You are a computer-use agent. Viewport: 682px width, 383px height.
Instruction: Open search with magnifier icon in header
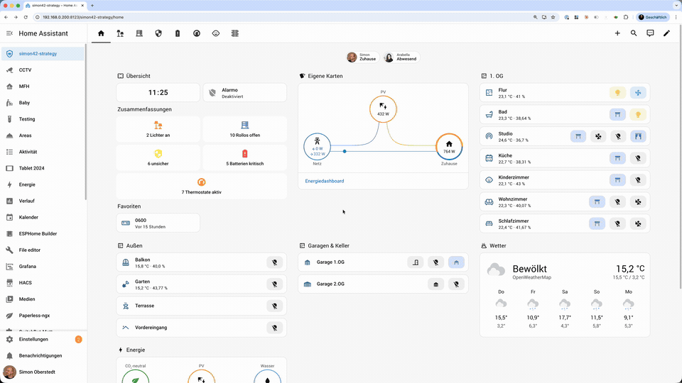[634, 33]
